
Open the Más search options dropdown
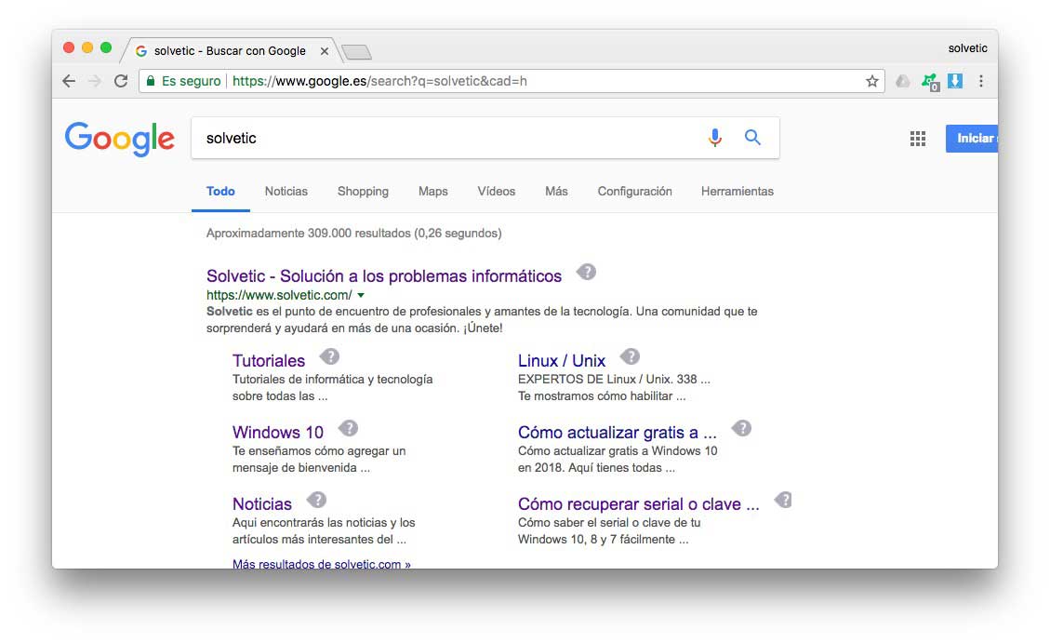pyautogui.click(x=556, y=191)
